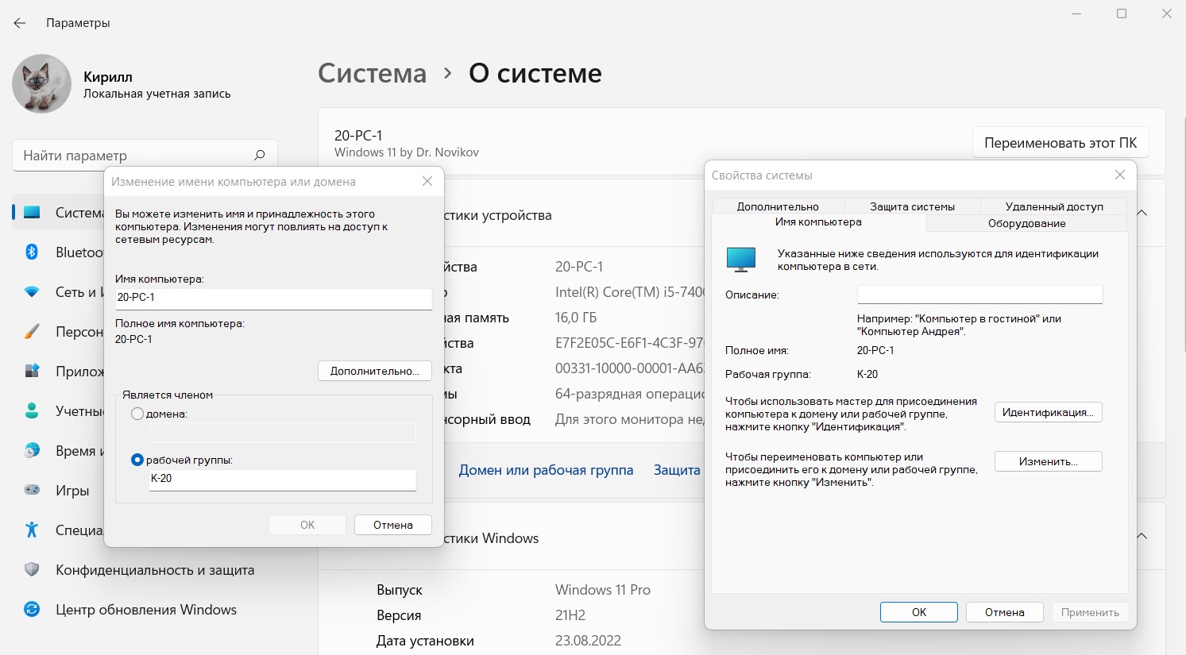1186x655 pixels.
Task: Click Отмена in rename dialog
Action: [x=393, y=525]
